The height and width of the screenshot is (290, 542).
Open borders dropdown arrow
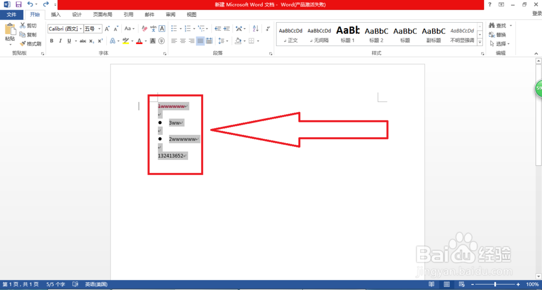click(258, 41)
